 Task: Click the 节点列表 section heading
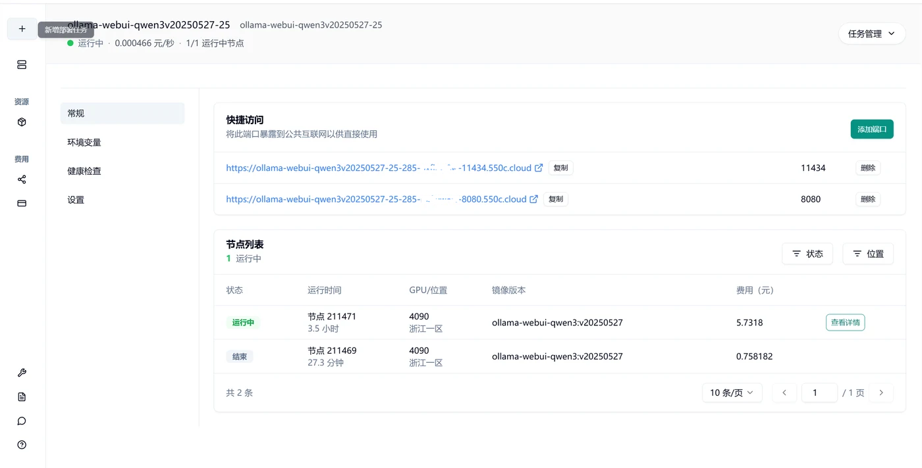coord(245,244)
